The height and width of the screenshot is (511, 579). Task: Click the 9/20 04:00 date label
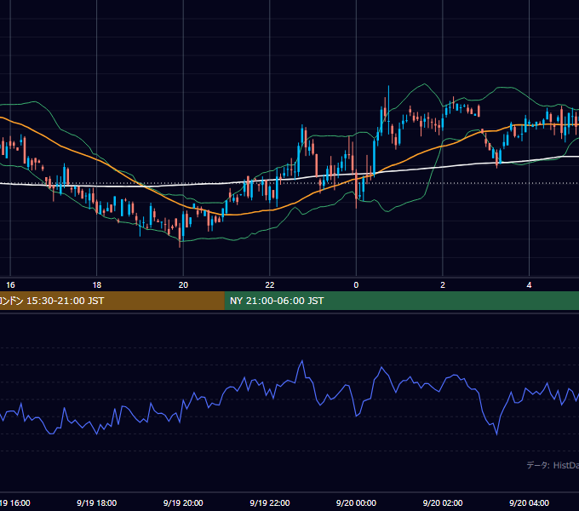click(x=529, y=502)
